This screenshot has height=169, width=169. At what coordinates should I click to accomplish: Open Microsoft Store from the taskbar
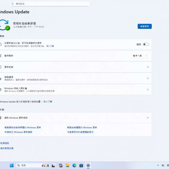(x=81, y=166)
